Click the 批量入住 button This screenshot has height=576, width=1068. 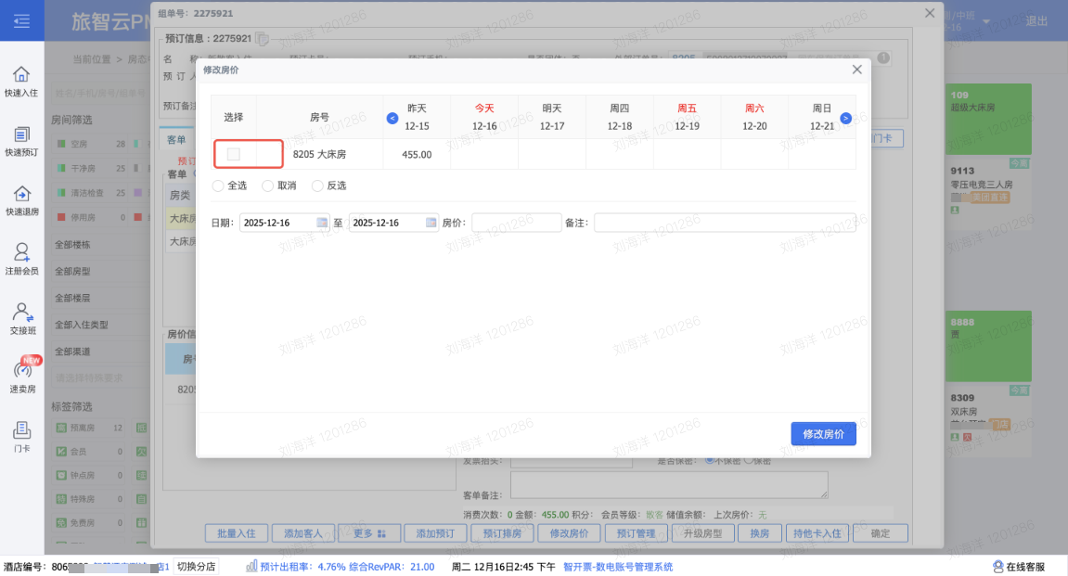[x=237, y=533]
